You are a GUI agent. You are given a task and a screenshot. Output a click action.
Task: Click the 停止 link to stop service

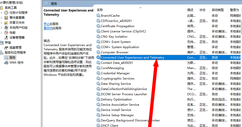pyautogui.click(x=46, y=24)
